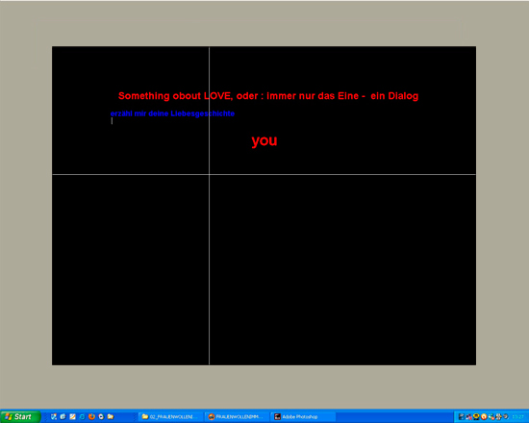The height and width of the screenshot is (423, 529).
Task: Click the blue link erzähl mir deine Liebesgeschichte
Action: (172, 113)
